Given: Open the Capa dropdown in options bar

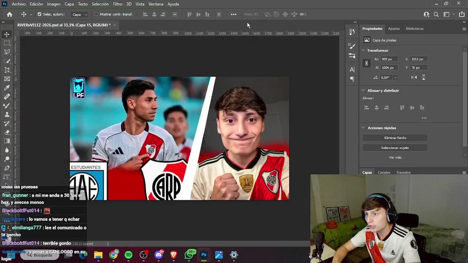Looking at the screenshot, I should click(x=80, y=15).
